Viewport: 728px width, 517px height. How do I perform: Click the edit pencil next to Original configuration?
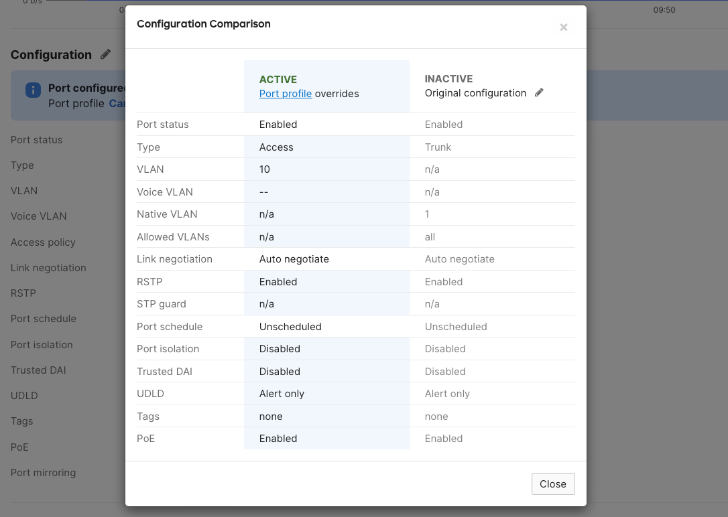click(x=539, y=93)
